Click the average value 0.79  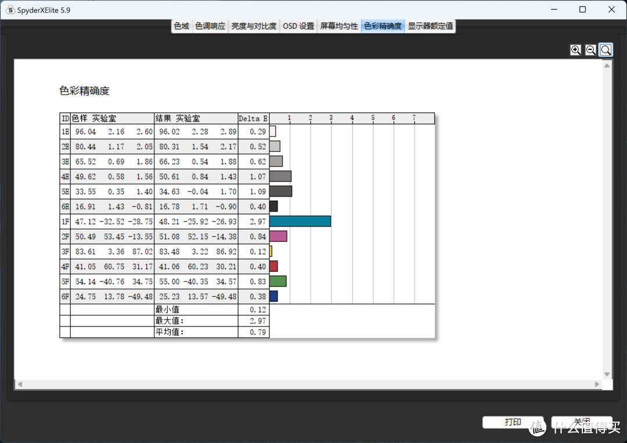pyautogui.click(x=258, y=332)
